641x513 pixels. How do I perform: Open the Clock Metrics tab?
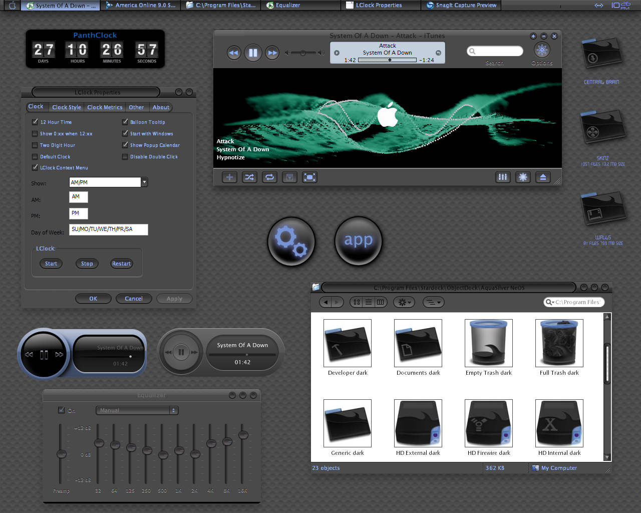click(x=105, y=107)
